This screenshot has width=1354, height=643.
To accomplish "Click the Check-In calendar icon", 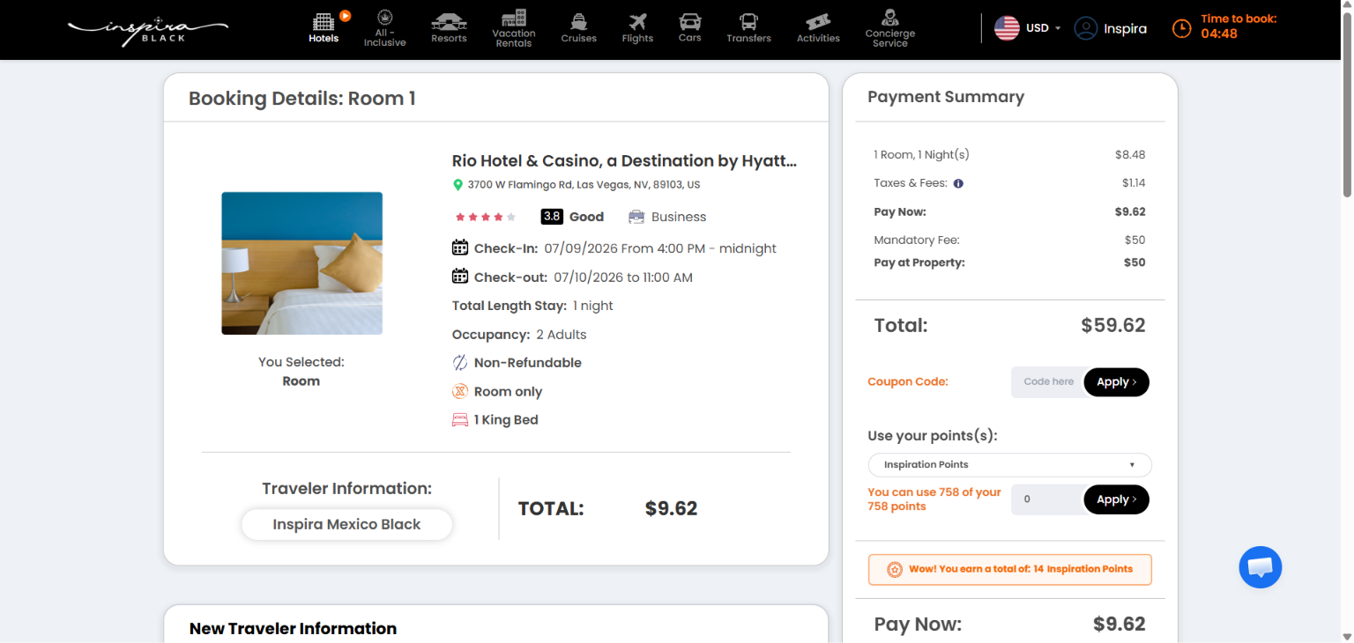I will tap(459, 248).
